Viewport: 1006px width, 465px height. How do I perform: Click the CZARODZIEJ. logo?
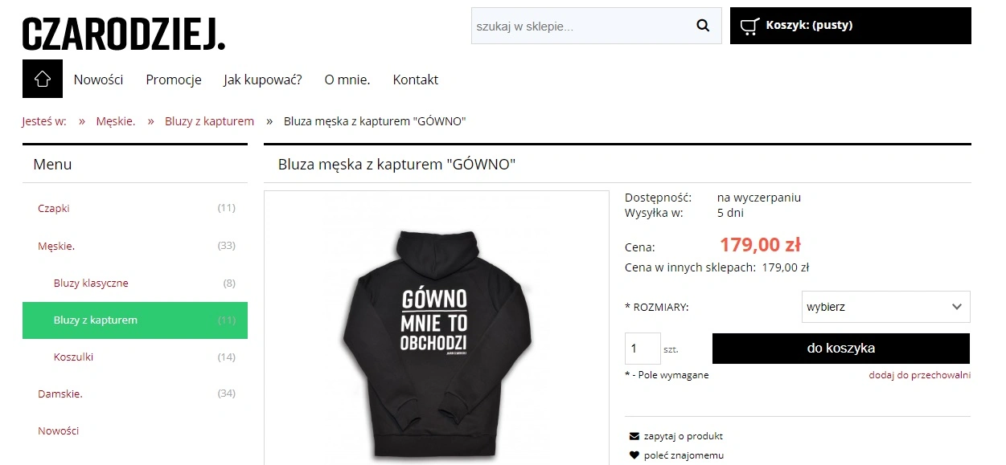click(124, 35)
